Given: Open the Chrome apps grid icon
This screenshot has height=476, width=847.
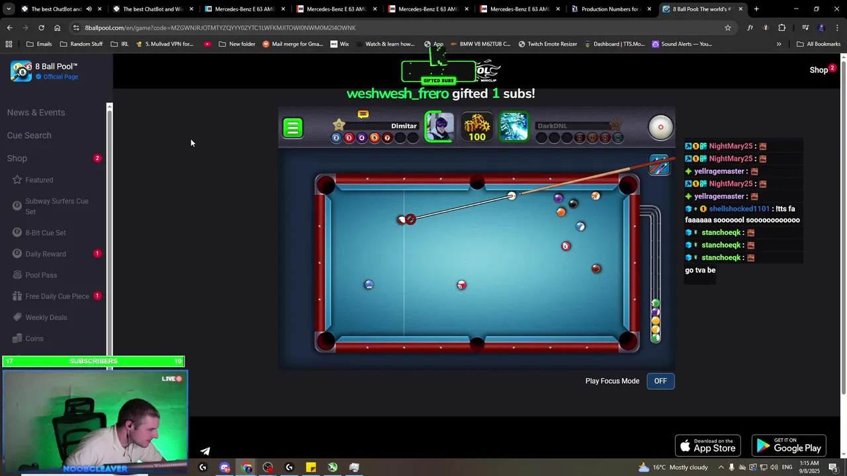Looking at the screenshot, I should click(x=9, y=44).
